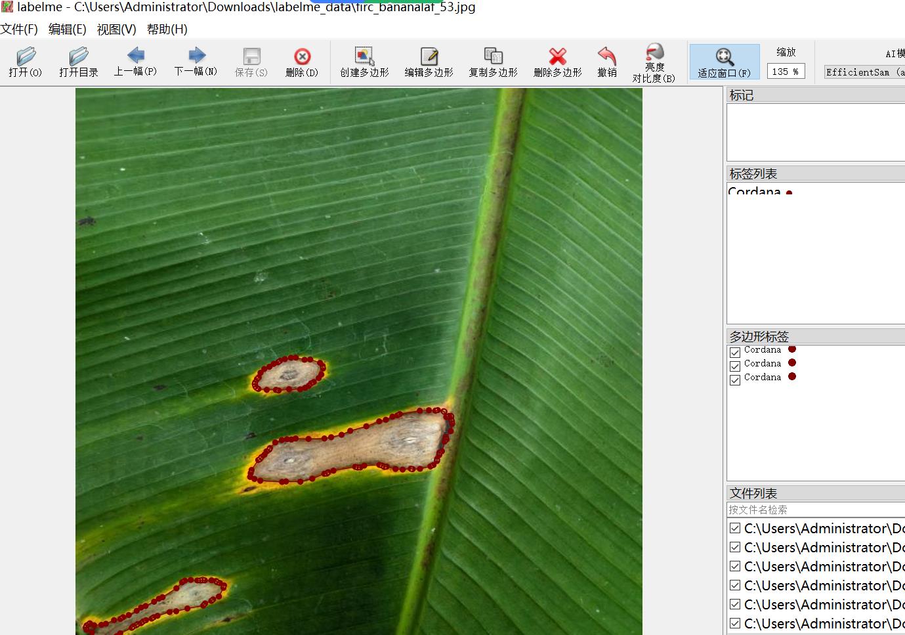Viewport: 905px width, 635px height.
Task: Click the Open file icon
Action: (x=26, y=62)
